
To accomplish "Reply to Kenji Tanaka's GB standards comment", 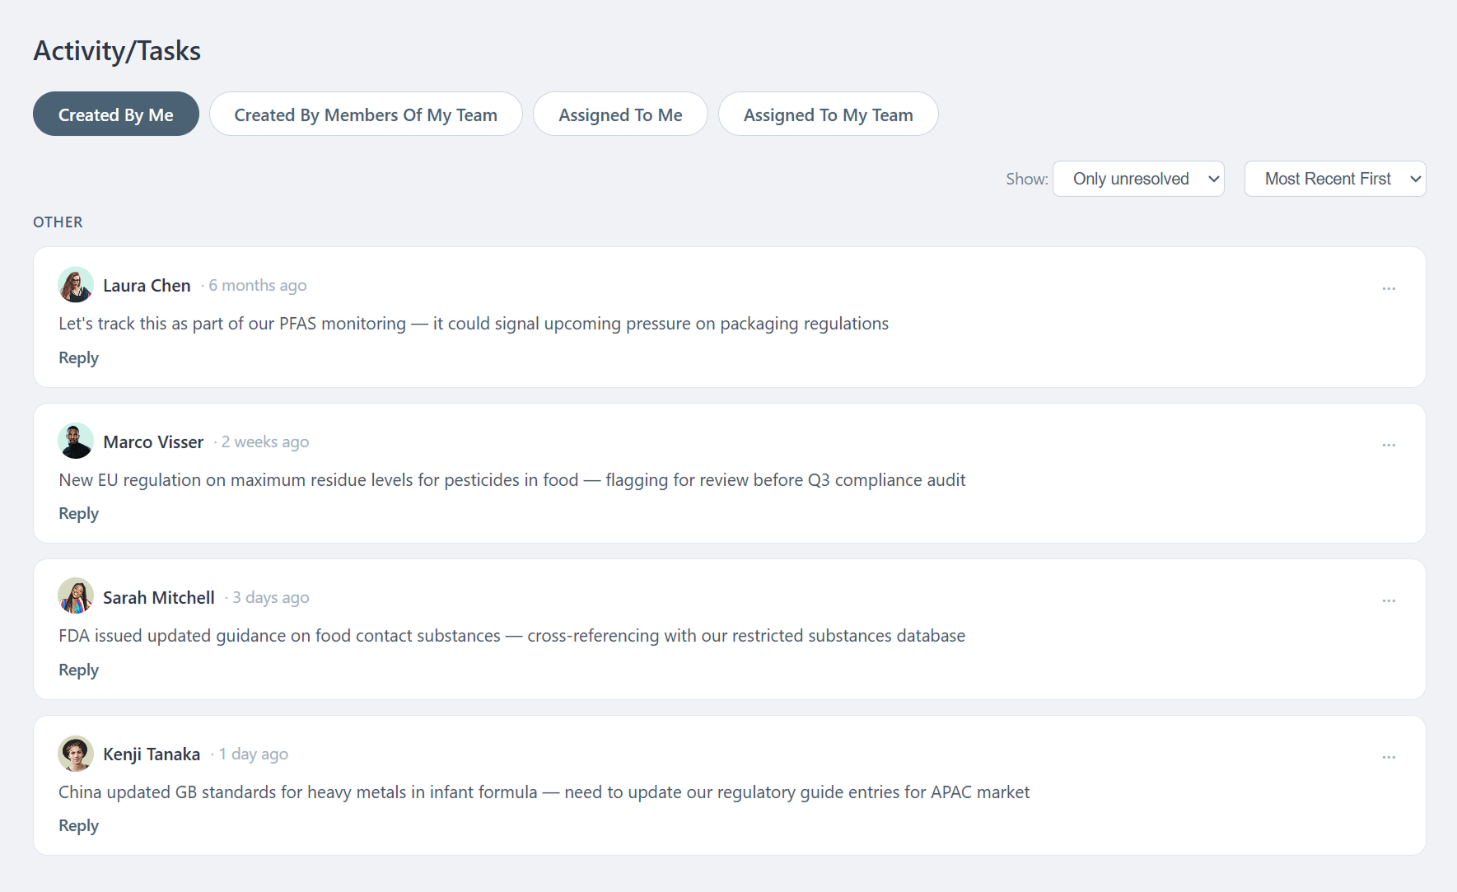I will click(78, 825).
